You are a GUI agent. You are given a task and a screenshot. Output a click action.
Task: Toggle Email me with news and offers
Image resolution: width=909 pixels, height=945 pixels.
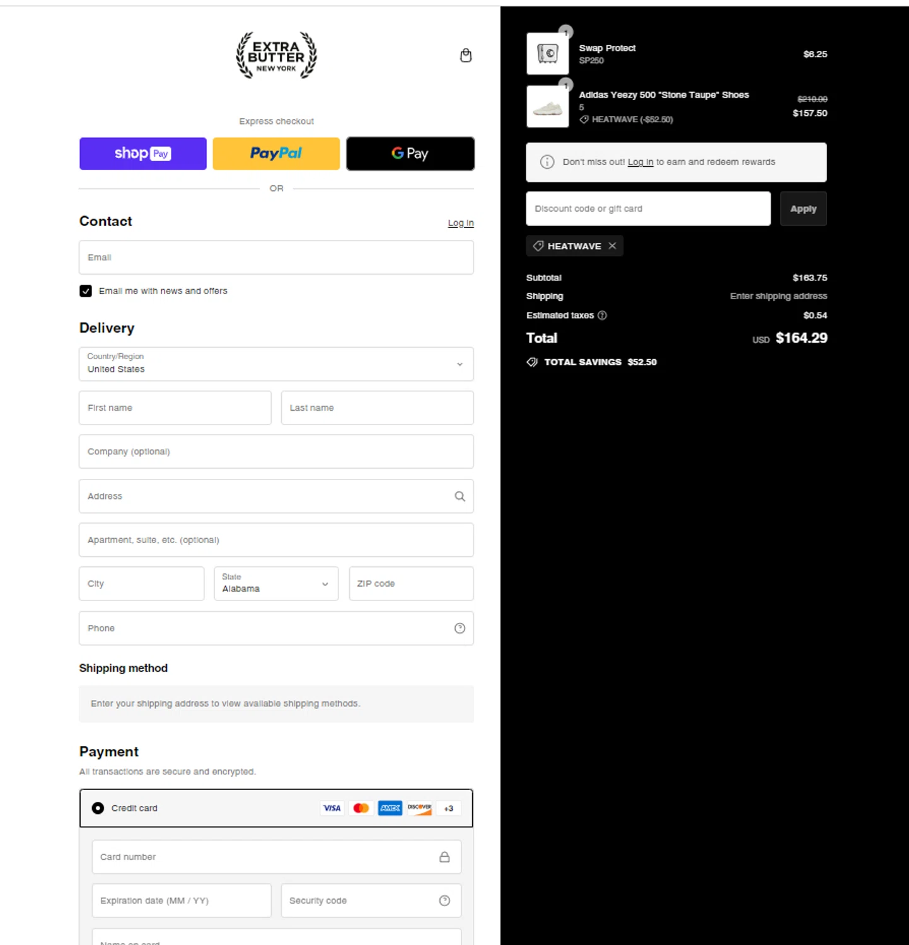86,291
